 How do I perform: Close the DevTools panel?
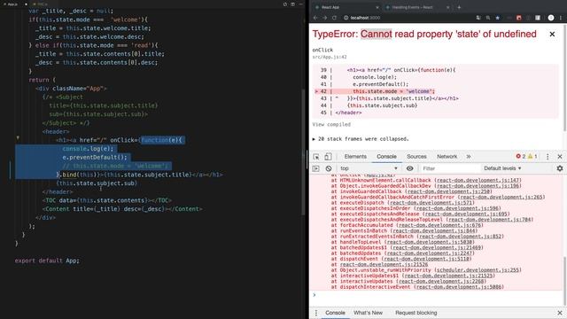pos(560,157)
